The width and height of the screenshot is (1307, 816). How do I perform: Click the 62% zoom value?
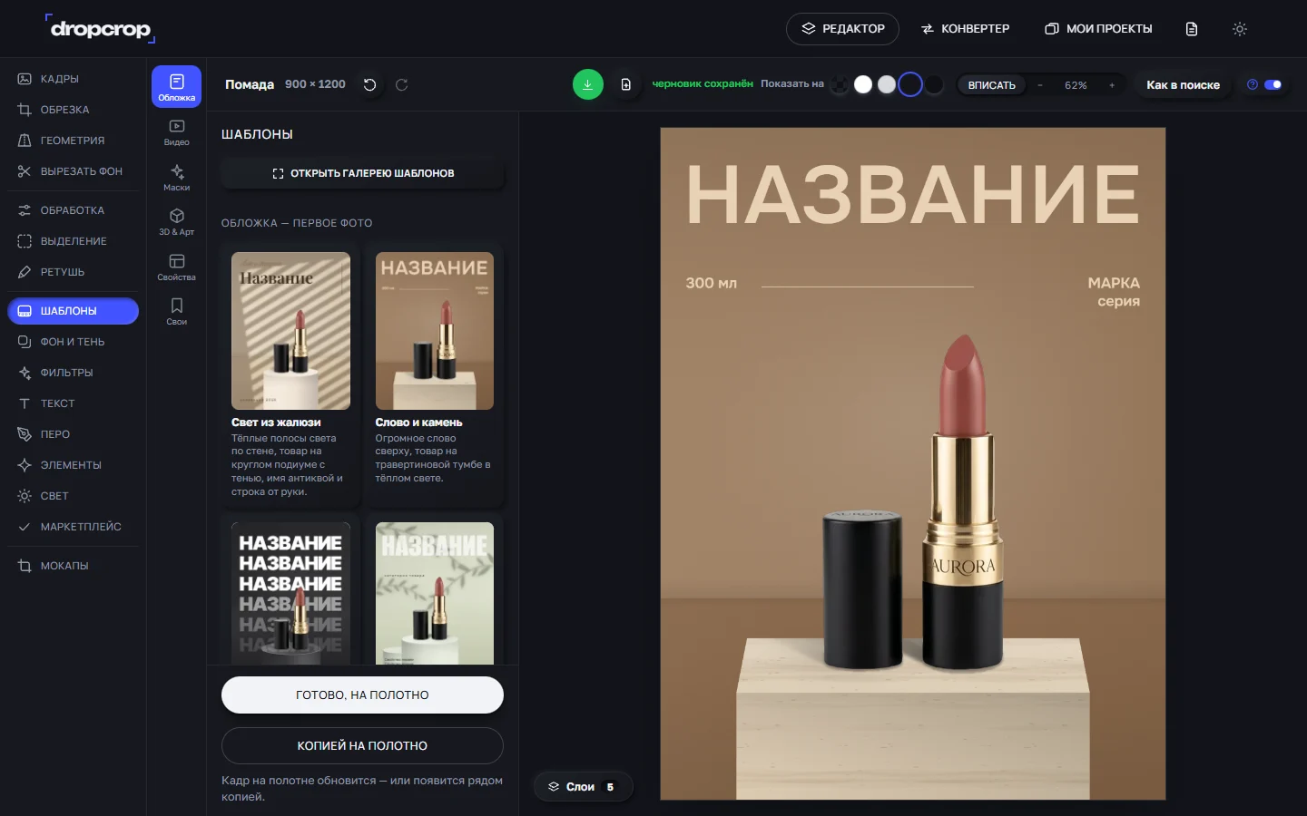coord(1076,85)
